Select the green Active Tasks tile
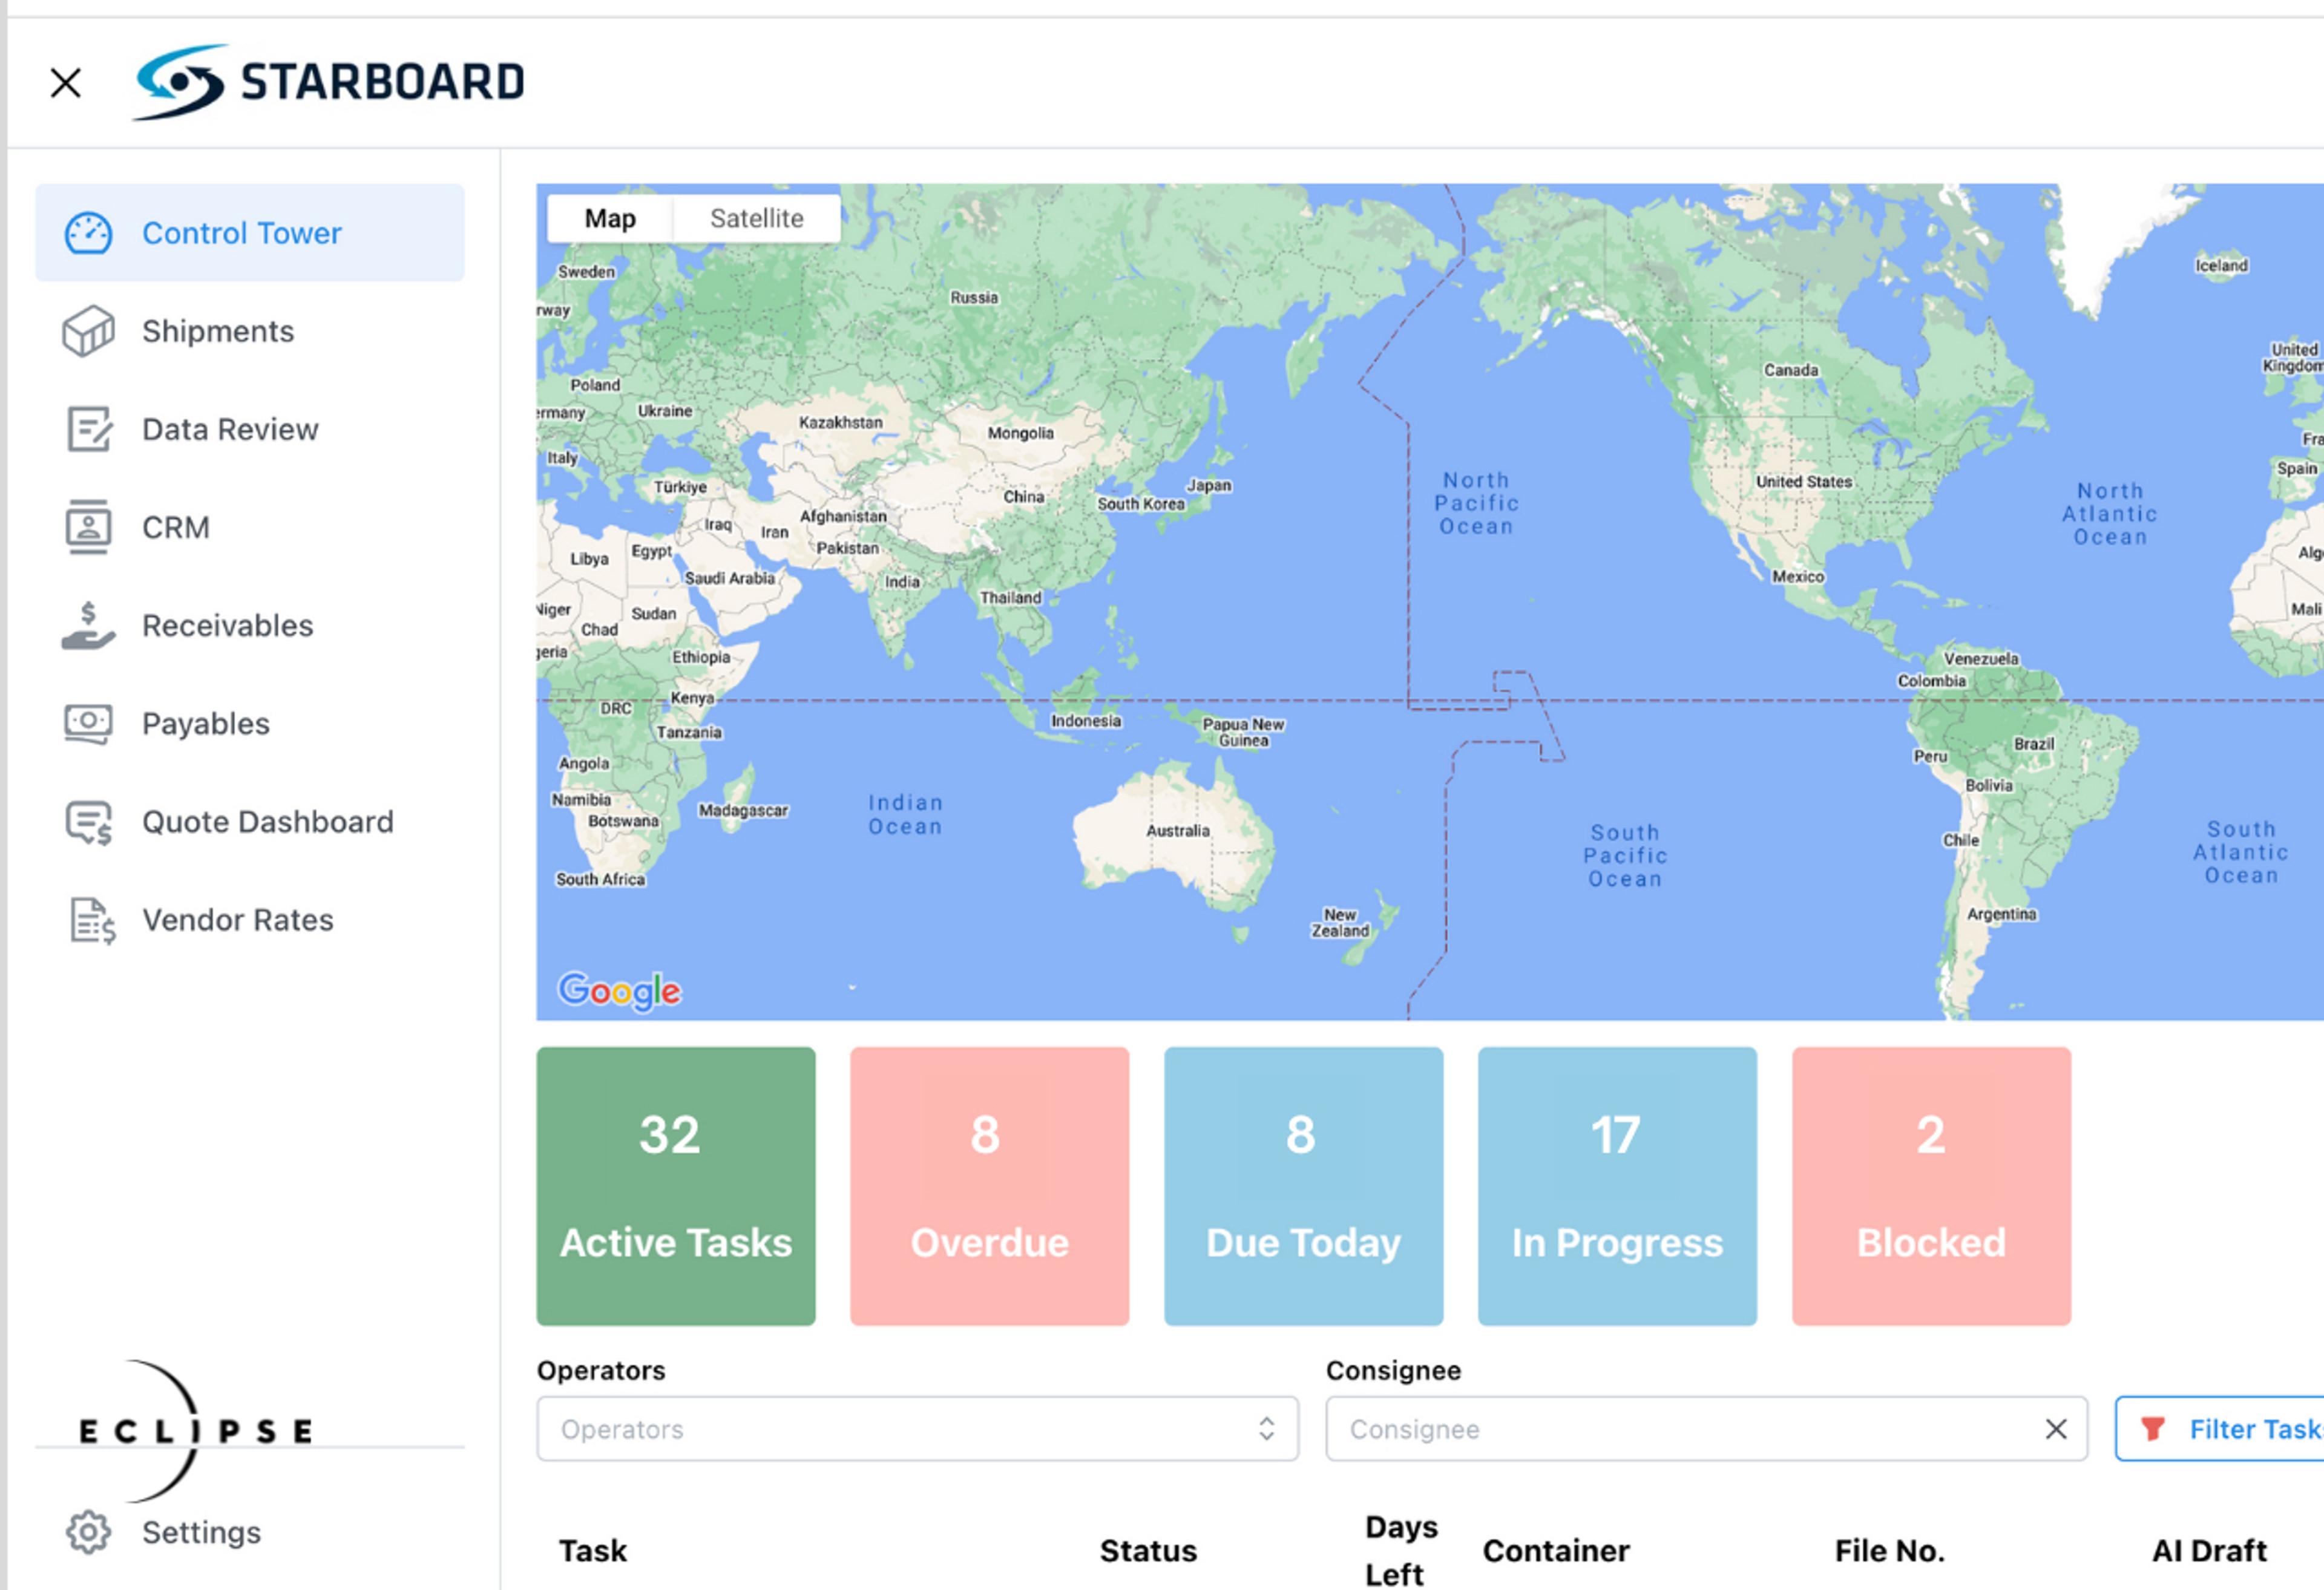 pyautogui.click(x=676, y=1186)
